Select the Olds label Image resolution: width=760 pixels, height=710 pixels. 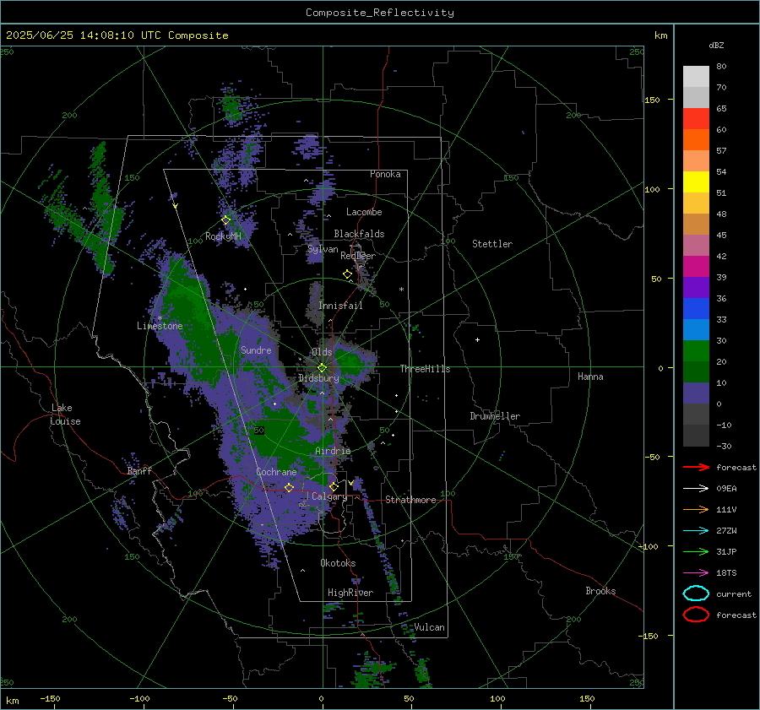[322, 352]
